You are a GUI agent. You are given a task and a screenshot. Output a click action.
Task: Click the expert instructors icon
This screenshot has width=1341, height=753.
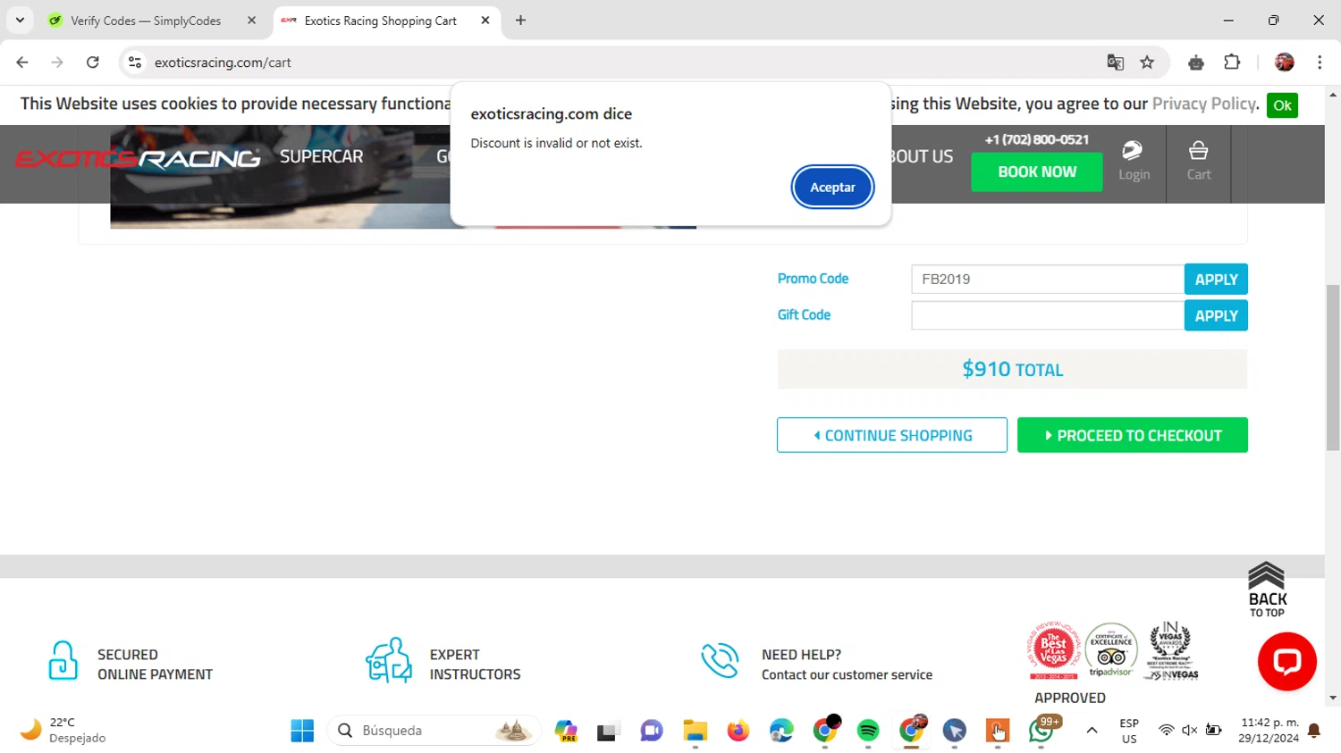(x=389, y=661)
